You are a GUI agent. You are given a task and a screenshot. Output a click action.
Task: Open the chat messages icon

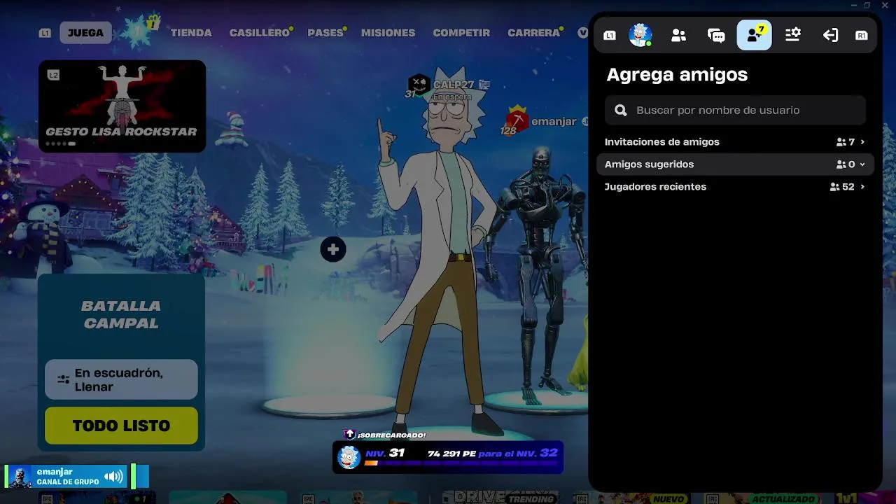[x=716, y=35]
